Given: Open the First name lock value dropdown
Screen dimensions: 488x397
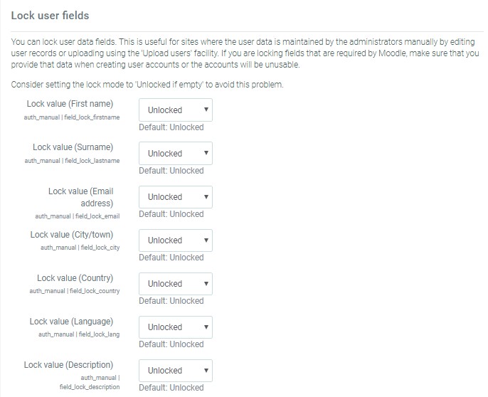Looking at the screenshot, I should click(x=176, y=110).
